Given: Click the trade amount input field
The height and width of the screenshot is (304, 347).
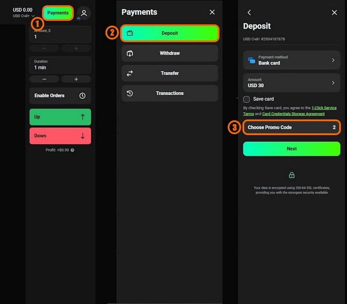Looking at the screenshot, I should coord(60,34).
